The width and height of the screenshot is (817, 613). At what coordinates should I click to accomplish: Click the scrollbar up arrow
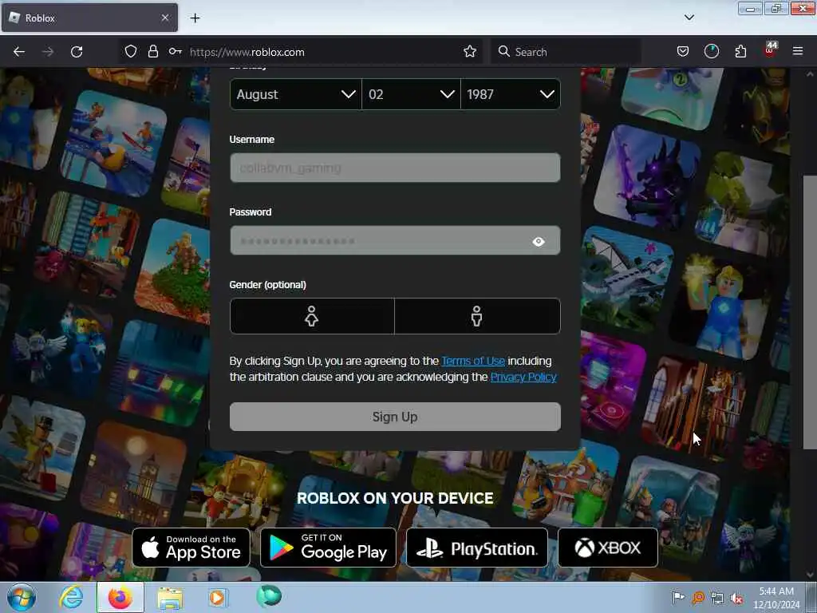810,74
